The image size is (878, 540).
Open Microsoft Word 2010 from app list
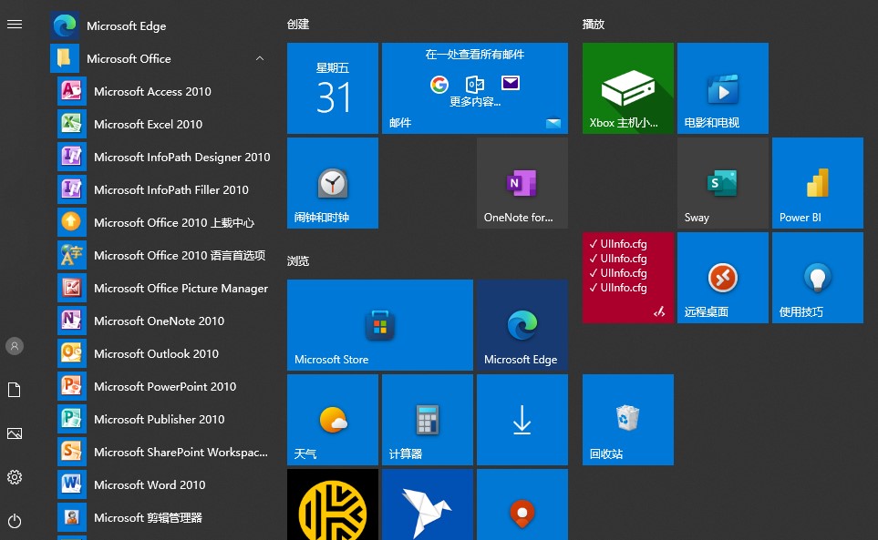pyautogui.click(x=150, y=484)
